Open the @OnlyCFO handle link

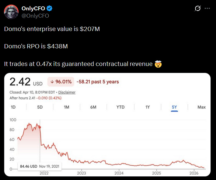[x=35, y=16]
